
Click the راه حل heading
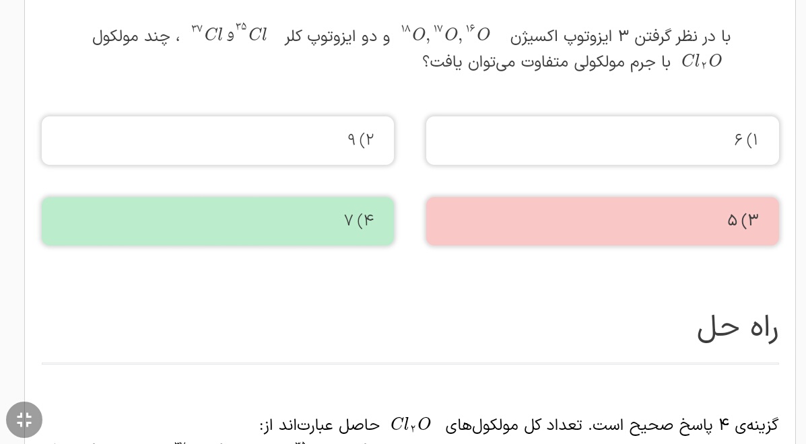pos(737,329)
